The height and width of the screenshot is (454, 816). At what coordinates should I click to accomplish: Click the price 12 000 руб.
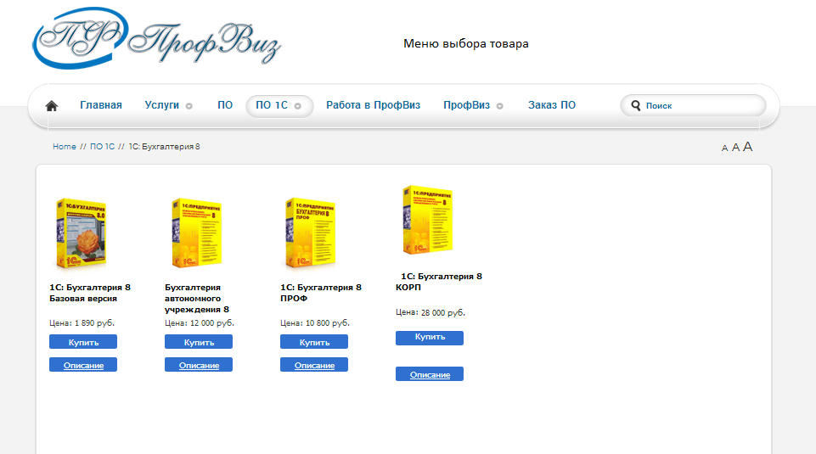click(212, 323)
